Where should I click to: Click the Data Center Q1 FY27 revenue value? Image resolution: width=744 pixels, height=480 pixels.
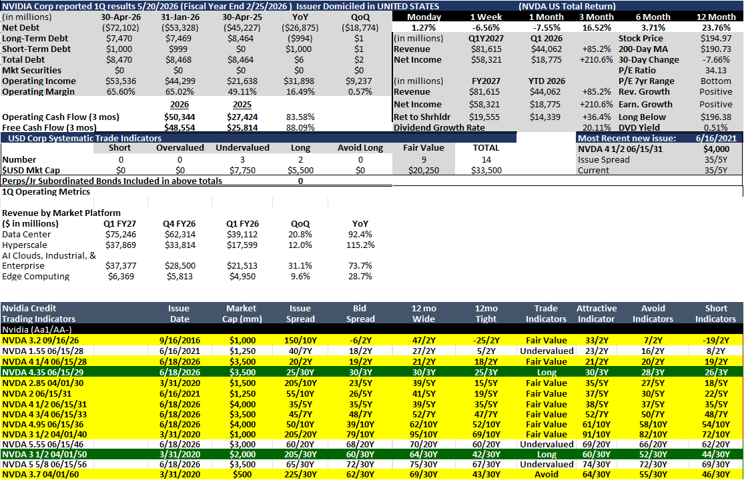point(121,235)
